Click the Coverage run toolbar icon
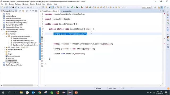Image resolution: width=170 pixels, height=95 pixels. (77, 7)
